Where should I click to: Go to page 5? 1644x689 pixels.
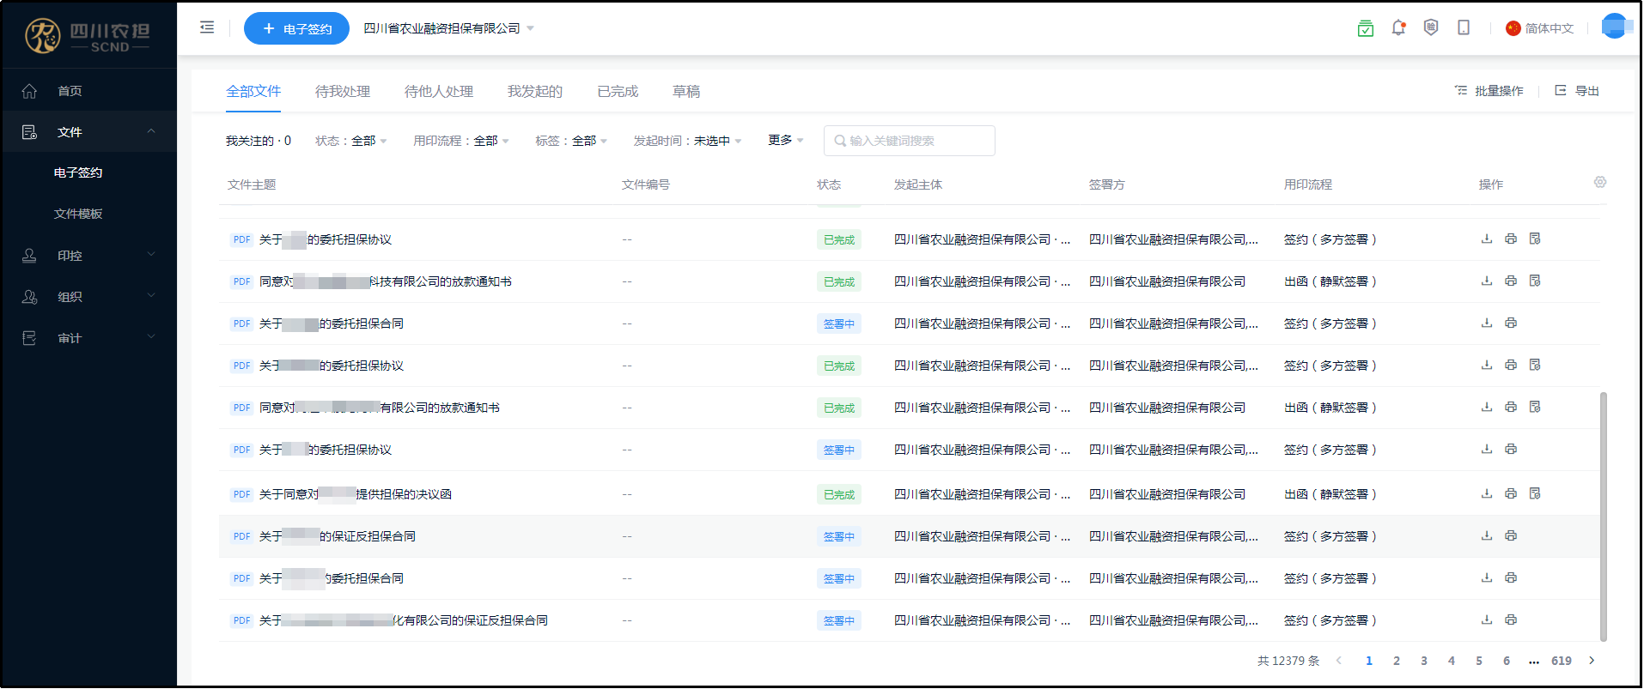1479,661
